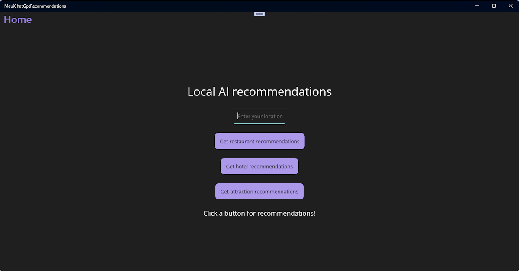The image size is (519, 271).
Task: Select the MauiChatGptRecommendations title bar text
Action: [x=35, y=6]
